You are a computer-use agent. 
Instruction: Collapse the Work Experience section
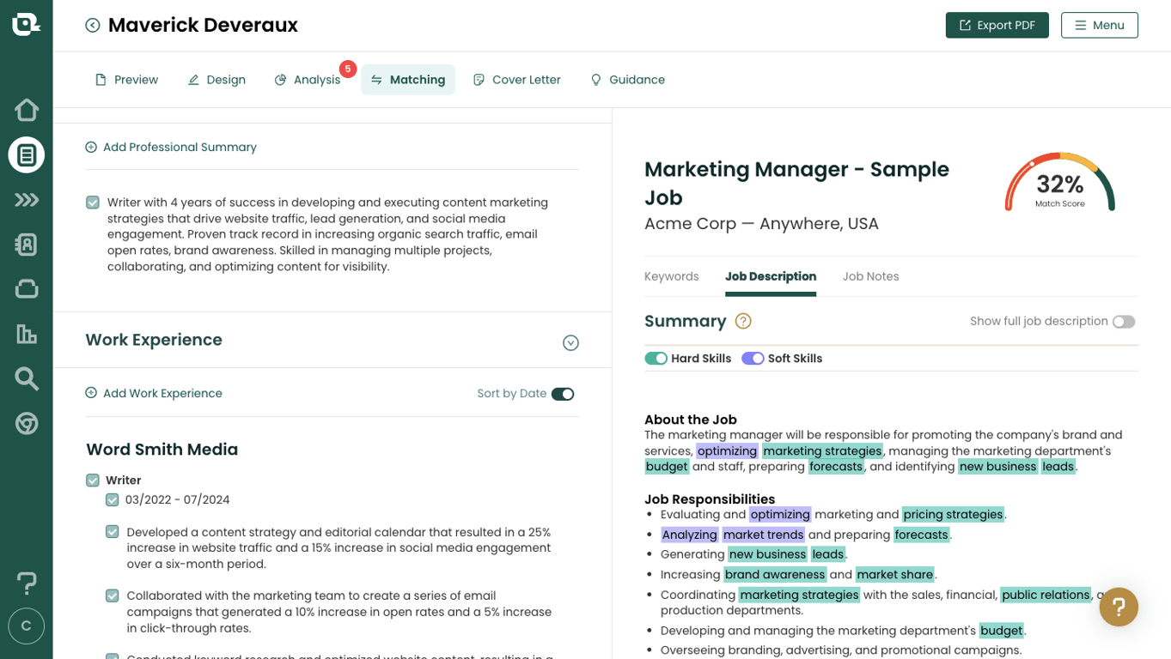pos(570,343)
